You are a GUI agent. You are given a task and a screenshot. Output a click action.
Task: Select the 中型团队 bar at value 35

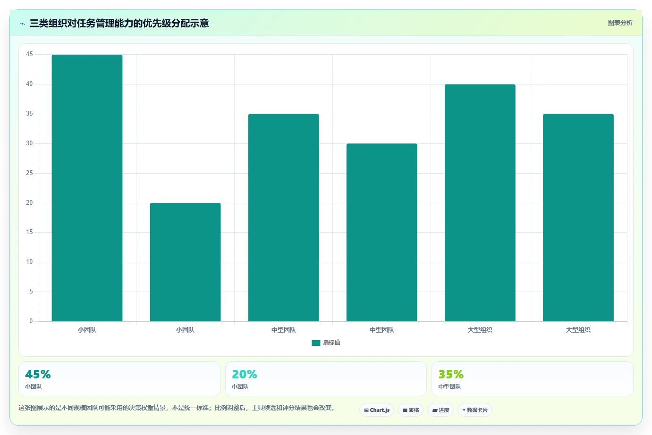(283, 217)
